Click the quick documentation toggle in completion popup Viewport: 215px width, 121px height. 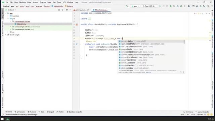coord(181,72)
